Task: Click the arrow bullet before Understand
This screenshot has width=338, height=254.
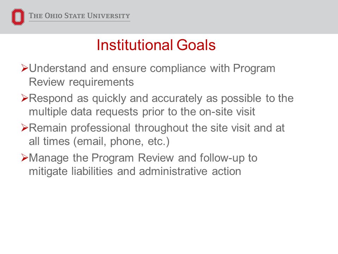Action: (25, 68)
